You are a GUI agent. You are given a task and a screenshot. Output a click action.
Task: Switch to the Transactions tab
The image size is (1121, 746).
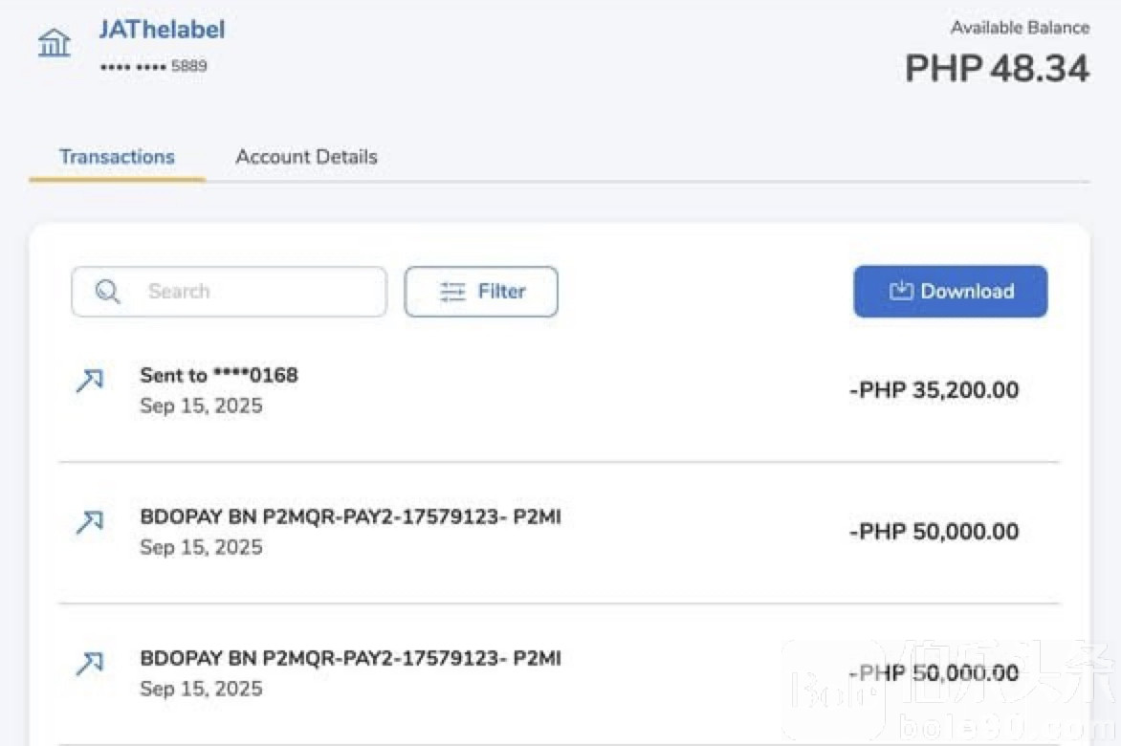tap(117, 157)
